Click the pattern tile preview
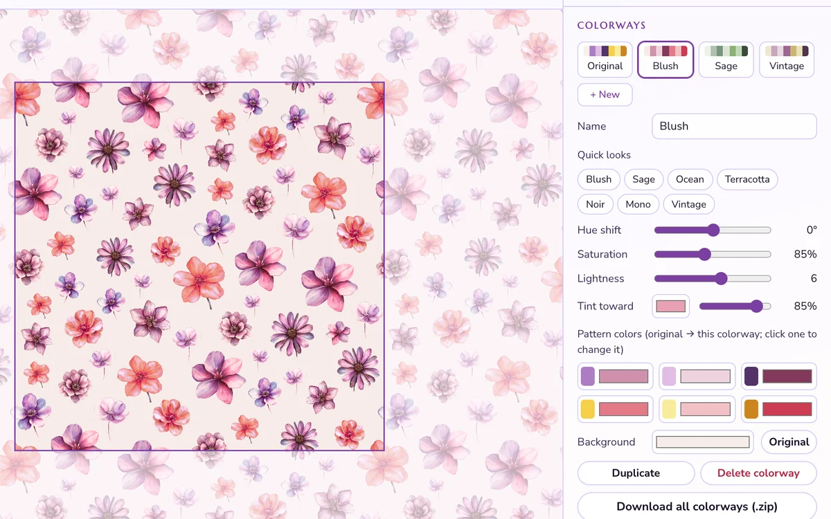Image resolution: width=831 pixels, height=519 pixels. 199,266
